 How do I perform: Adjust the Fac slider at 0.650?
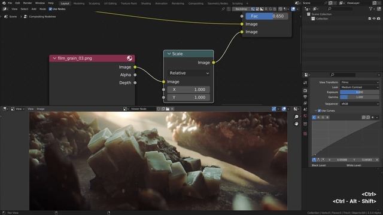[x=266, y=16]
